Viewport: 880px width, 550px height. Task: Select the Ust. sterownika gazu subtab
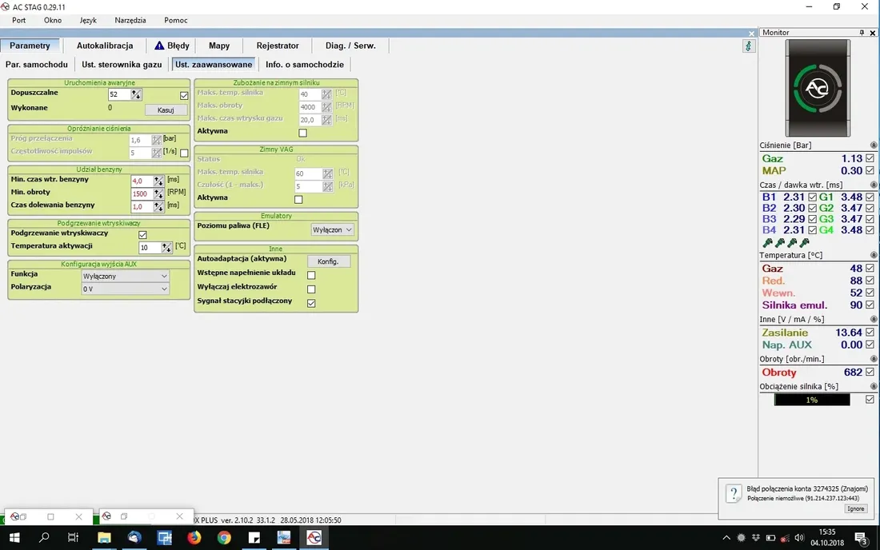click(x=122, y=65)
